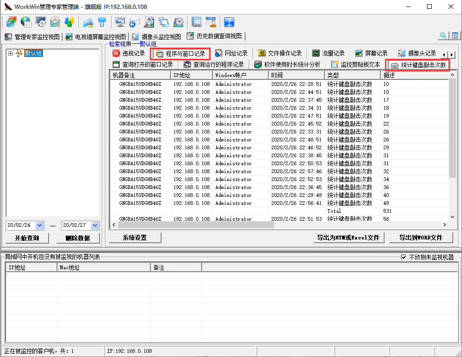
Task: Open the start date 20/02/24 dropdown
Action: point(40,225)
